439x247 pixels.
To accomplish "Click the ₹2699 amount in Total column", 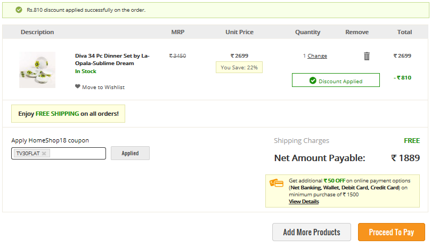I will 402,55.
